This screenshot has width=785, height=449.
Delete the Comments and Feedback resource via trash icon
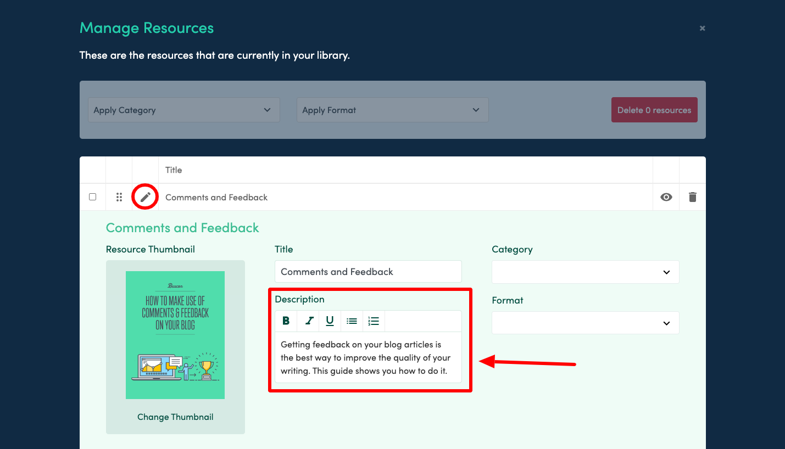(x=692, y=197)
